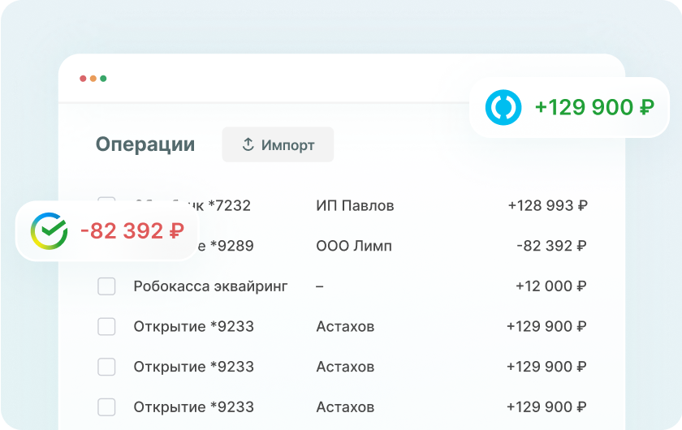Click the red -82 392 ₽ floating badge amount
This screenshot has width=682, height=430.
(132, 231)
